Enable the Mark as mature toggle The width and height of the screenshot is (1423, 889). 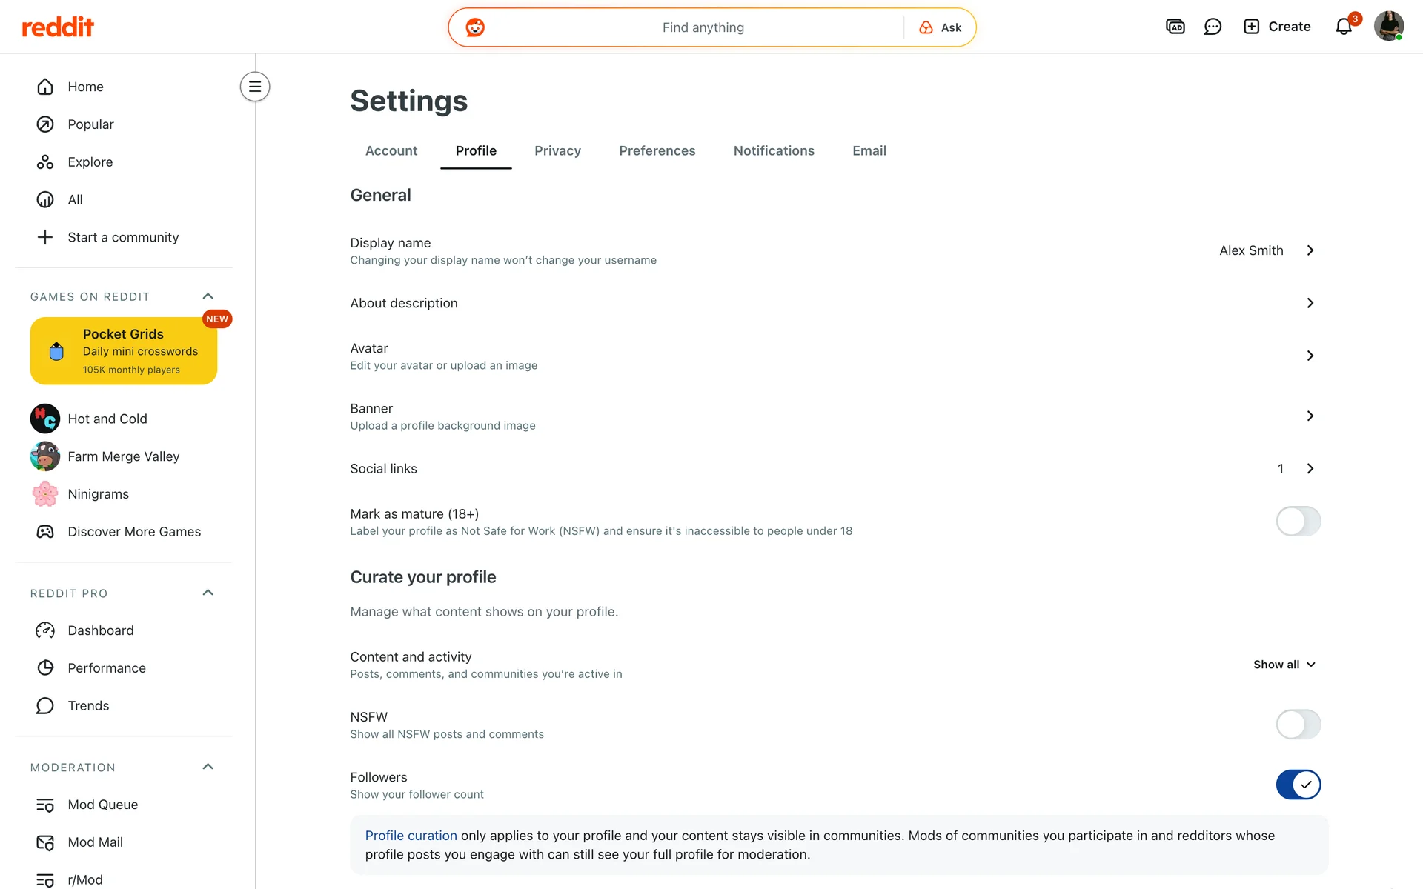point(1298,522)
